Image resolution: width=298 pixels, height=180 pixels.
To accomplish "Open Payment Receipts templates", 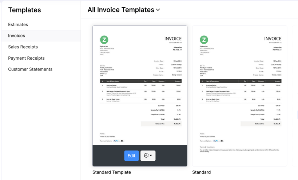I will click(x=26, y=58).
